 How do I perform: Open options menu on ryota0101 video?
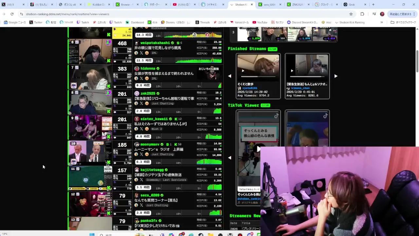pos(274,70)
